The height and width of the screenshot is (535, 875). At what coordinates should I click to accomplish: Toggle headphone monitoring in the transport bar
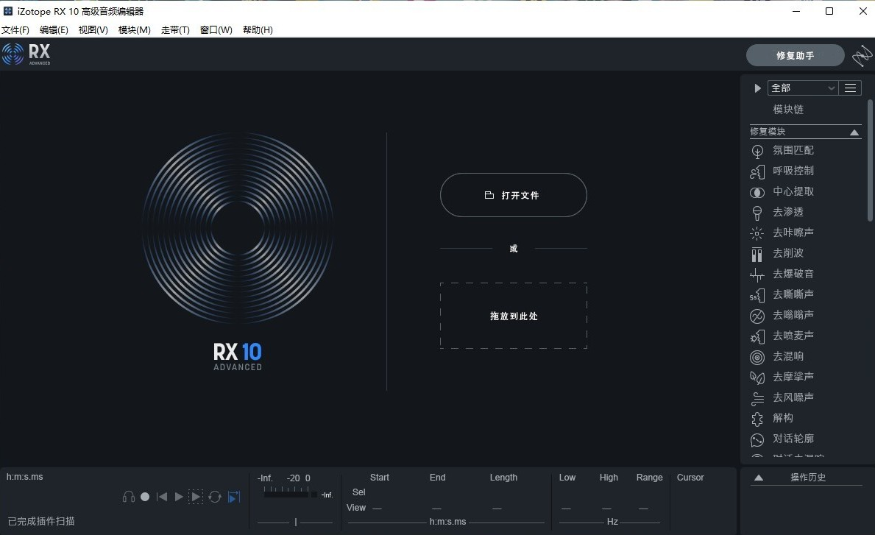coord(128,496)
